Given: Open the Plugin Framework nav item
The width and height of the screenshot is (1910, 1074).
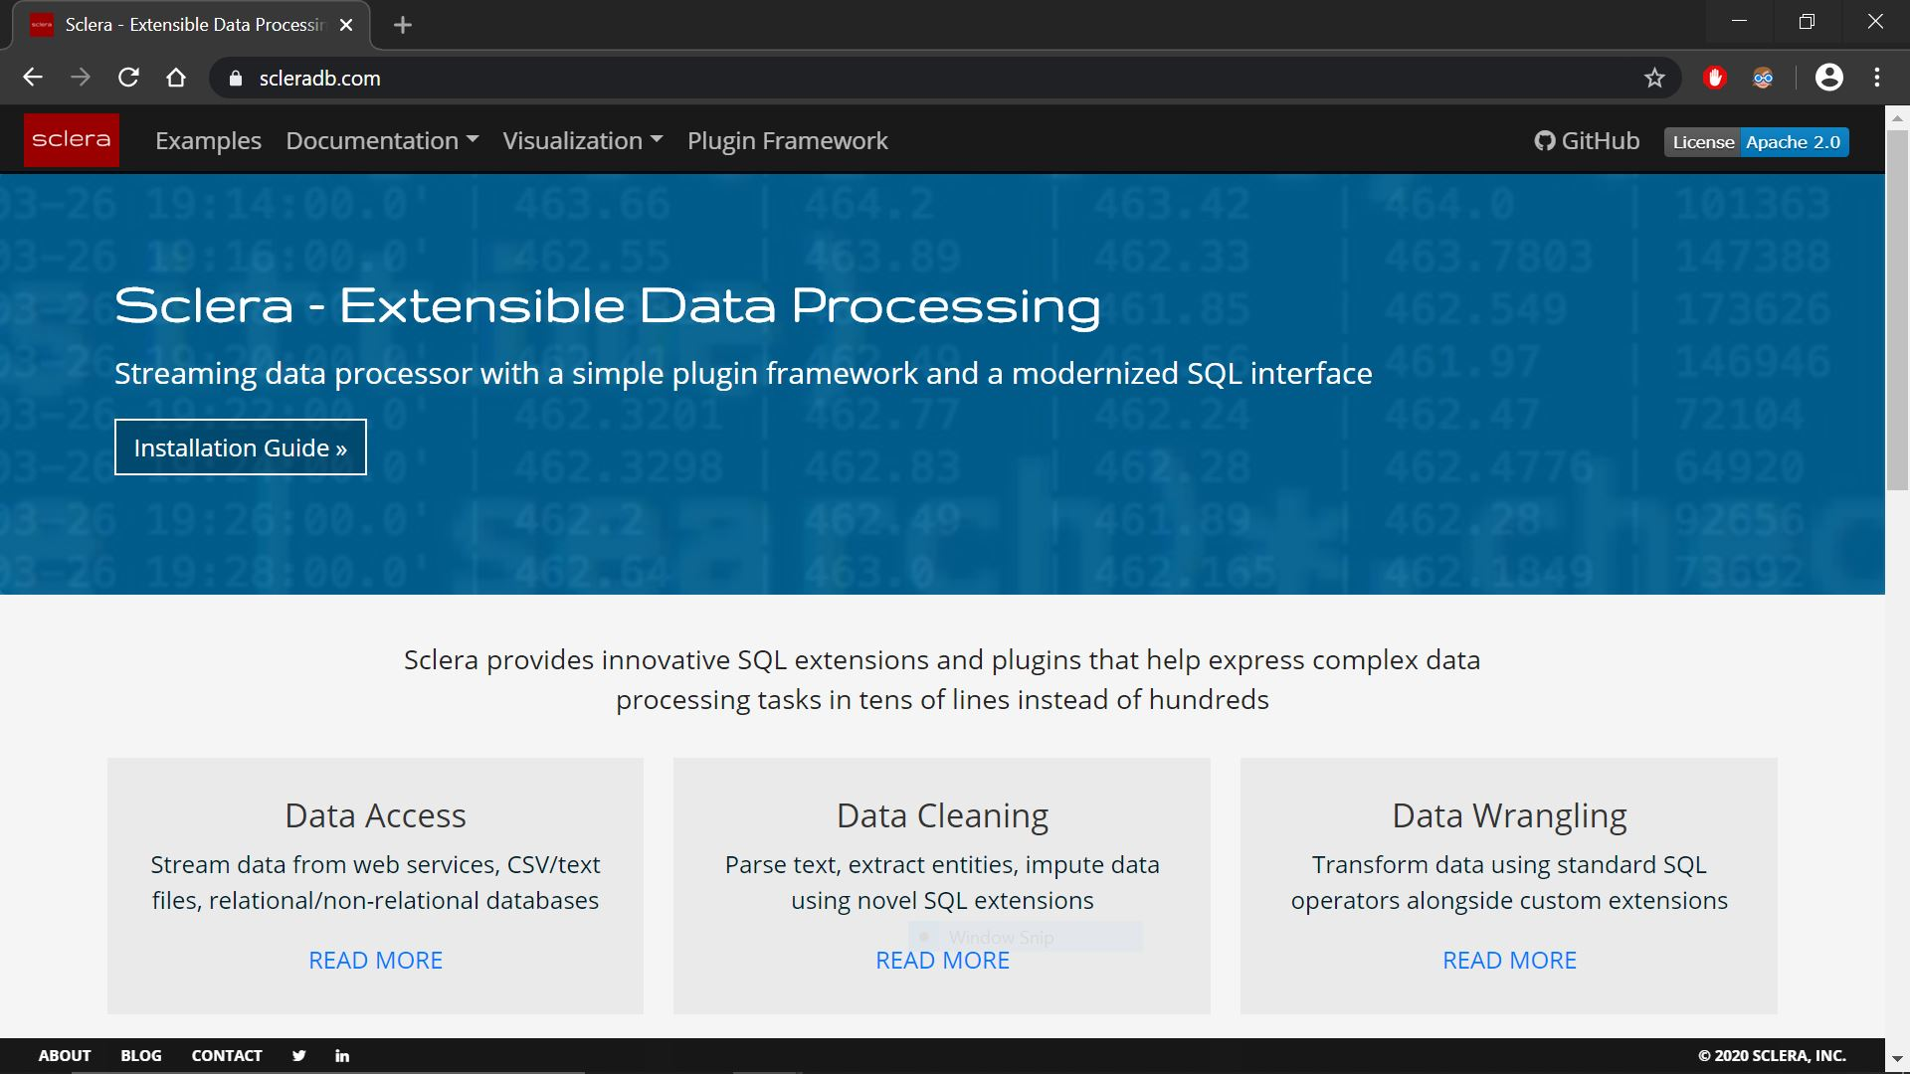Looking at the screenshot, I should [x=787, y=141].
